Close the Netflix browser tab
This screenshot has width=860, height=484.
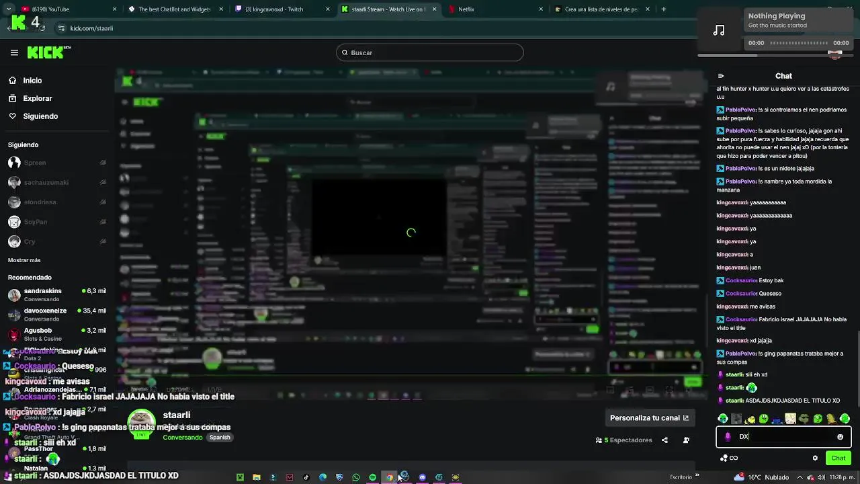[x=541, y=9]
